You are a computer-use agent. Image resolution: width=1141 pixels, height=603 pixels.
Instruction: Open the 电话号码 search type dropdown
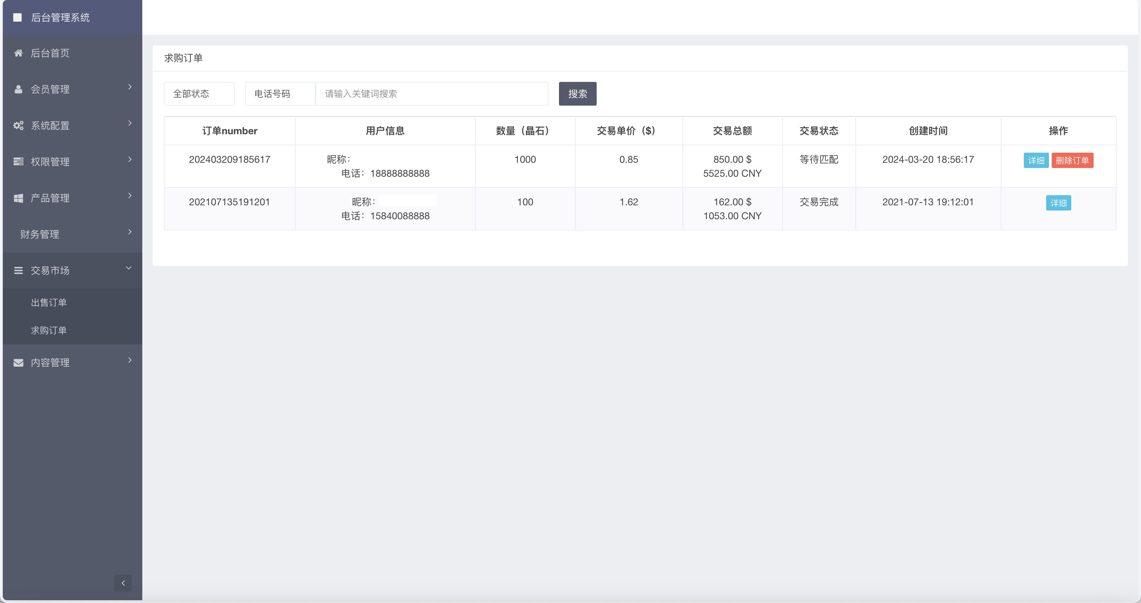click(280, 94)
